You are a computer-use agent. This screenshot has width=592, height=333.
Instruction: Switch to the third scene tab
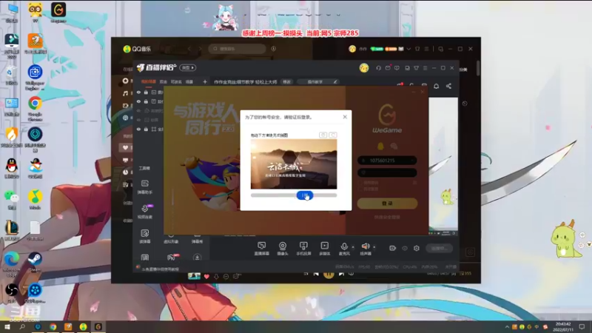point(176,81)
